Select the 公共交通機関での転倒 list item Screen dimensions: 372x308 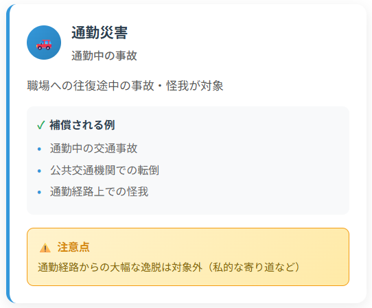(x=104, y=170)
